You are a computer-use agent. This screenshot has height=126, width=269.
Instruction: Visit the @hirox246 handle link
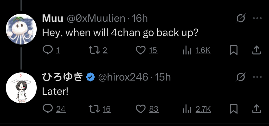[123, 77]
